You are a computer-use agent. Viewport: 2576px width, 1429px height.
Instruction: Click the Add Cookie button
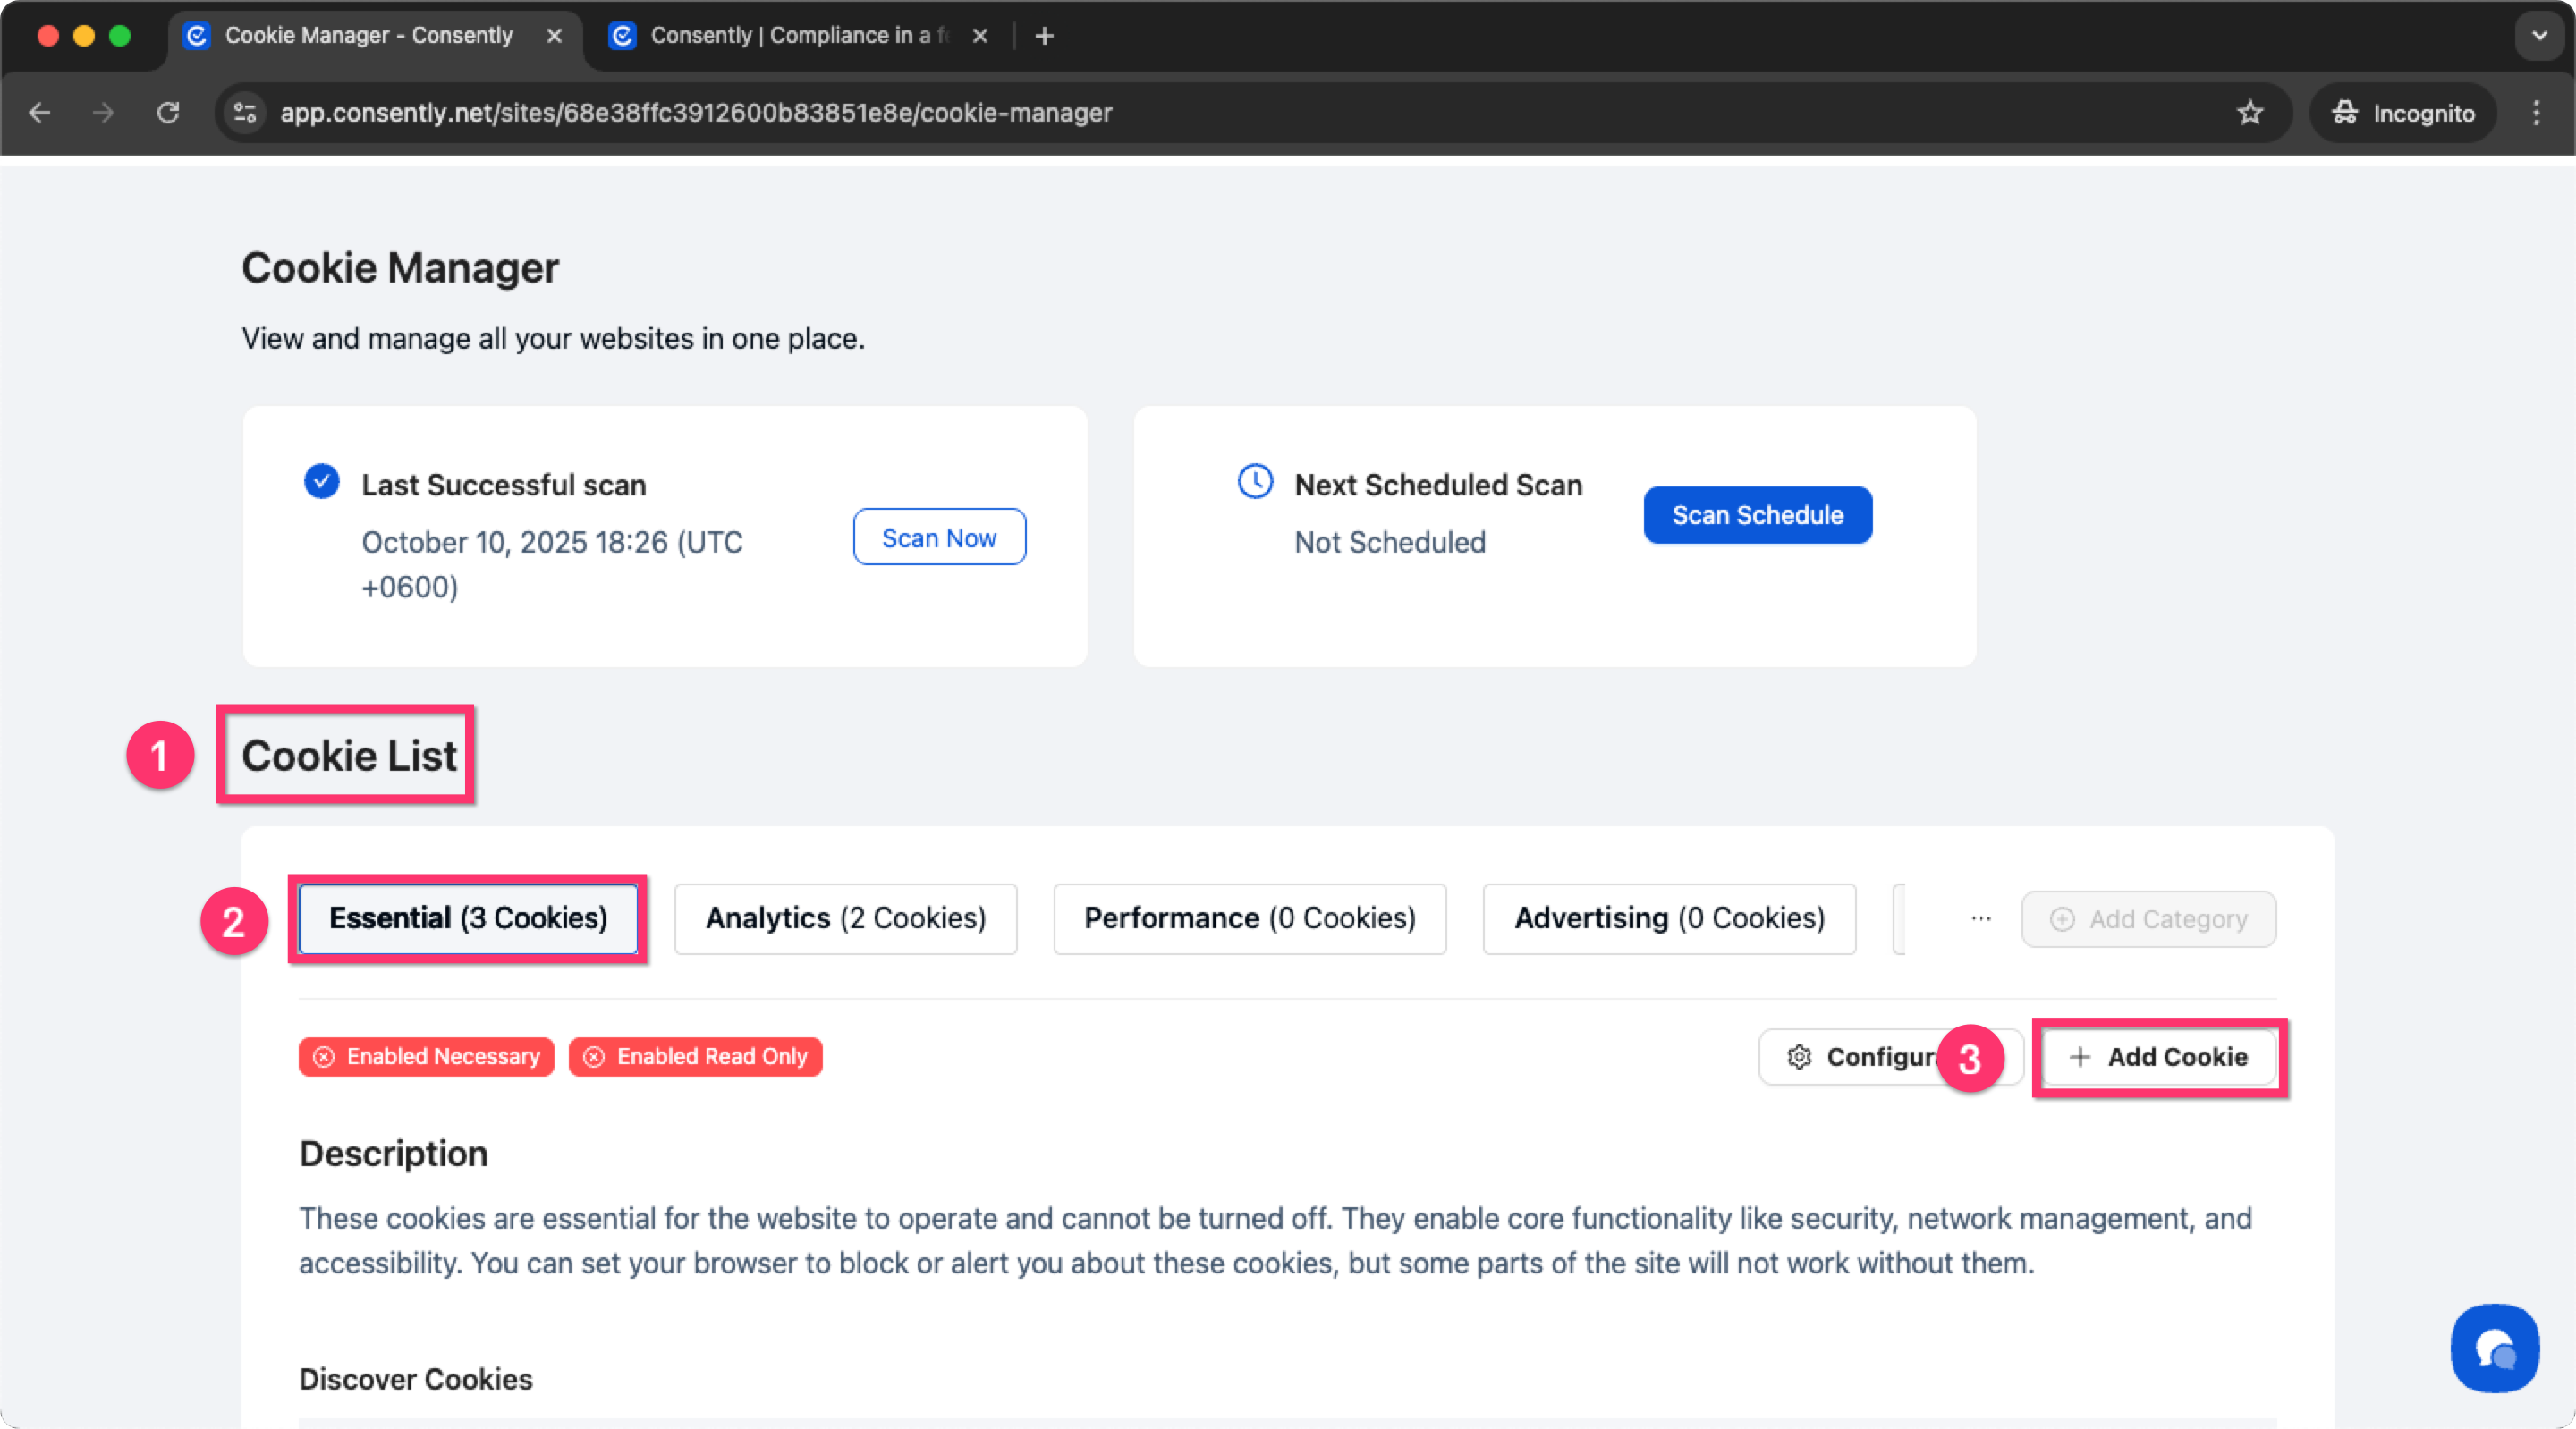click(2160, 1057)
